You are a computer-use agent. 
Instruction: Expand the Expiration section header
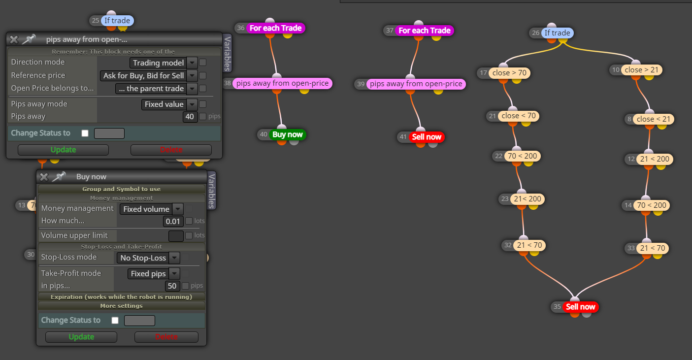tap(122, 297)
